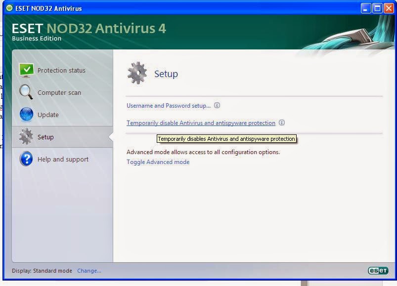Click the Setup heading text

click(166, 74)
